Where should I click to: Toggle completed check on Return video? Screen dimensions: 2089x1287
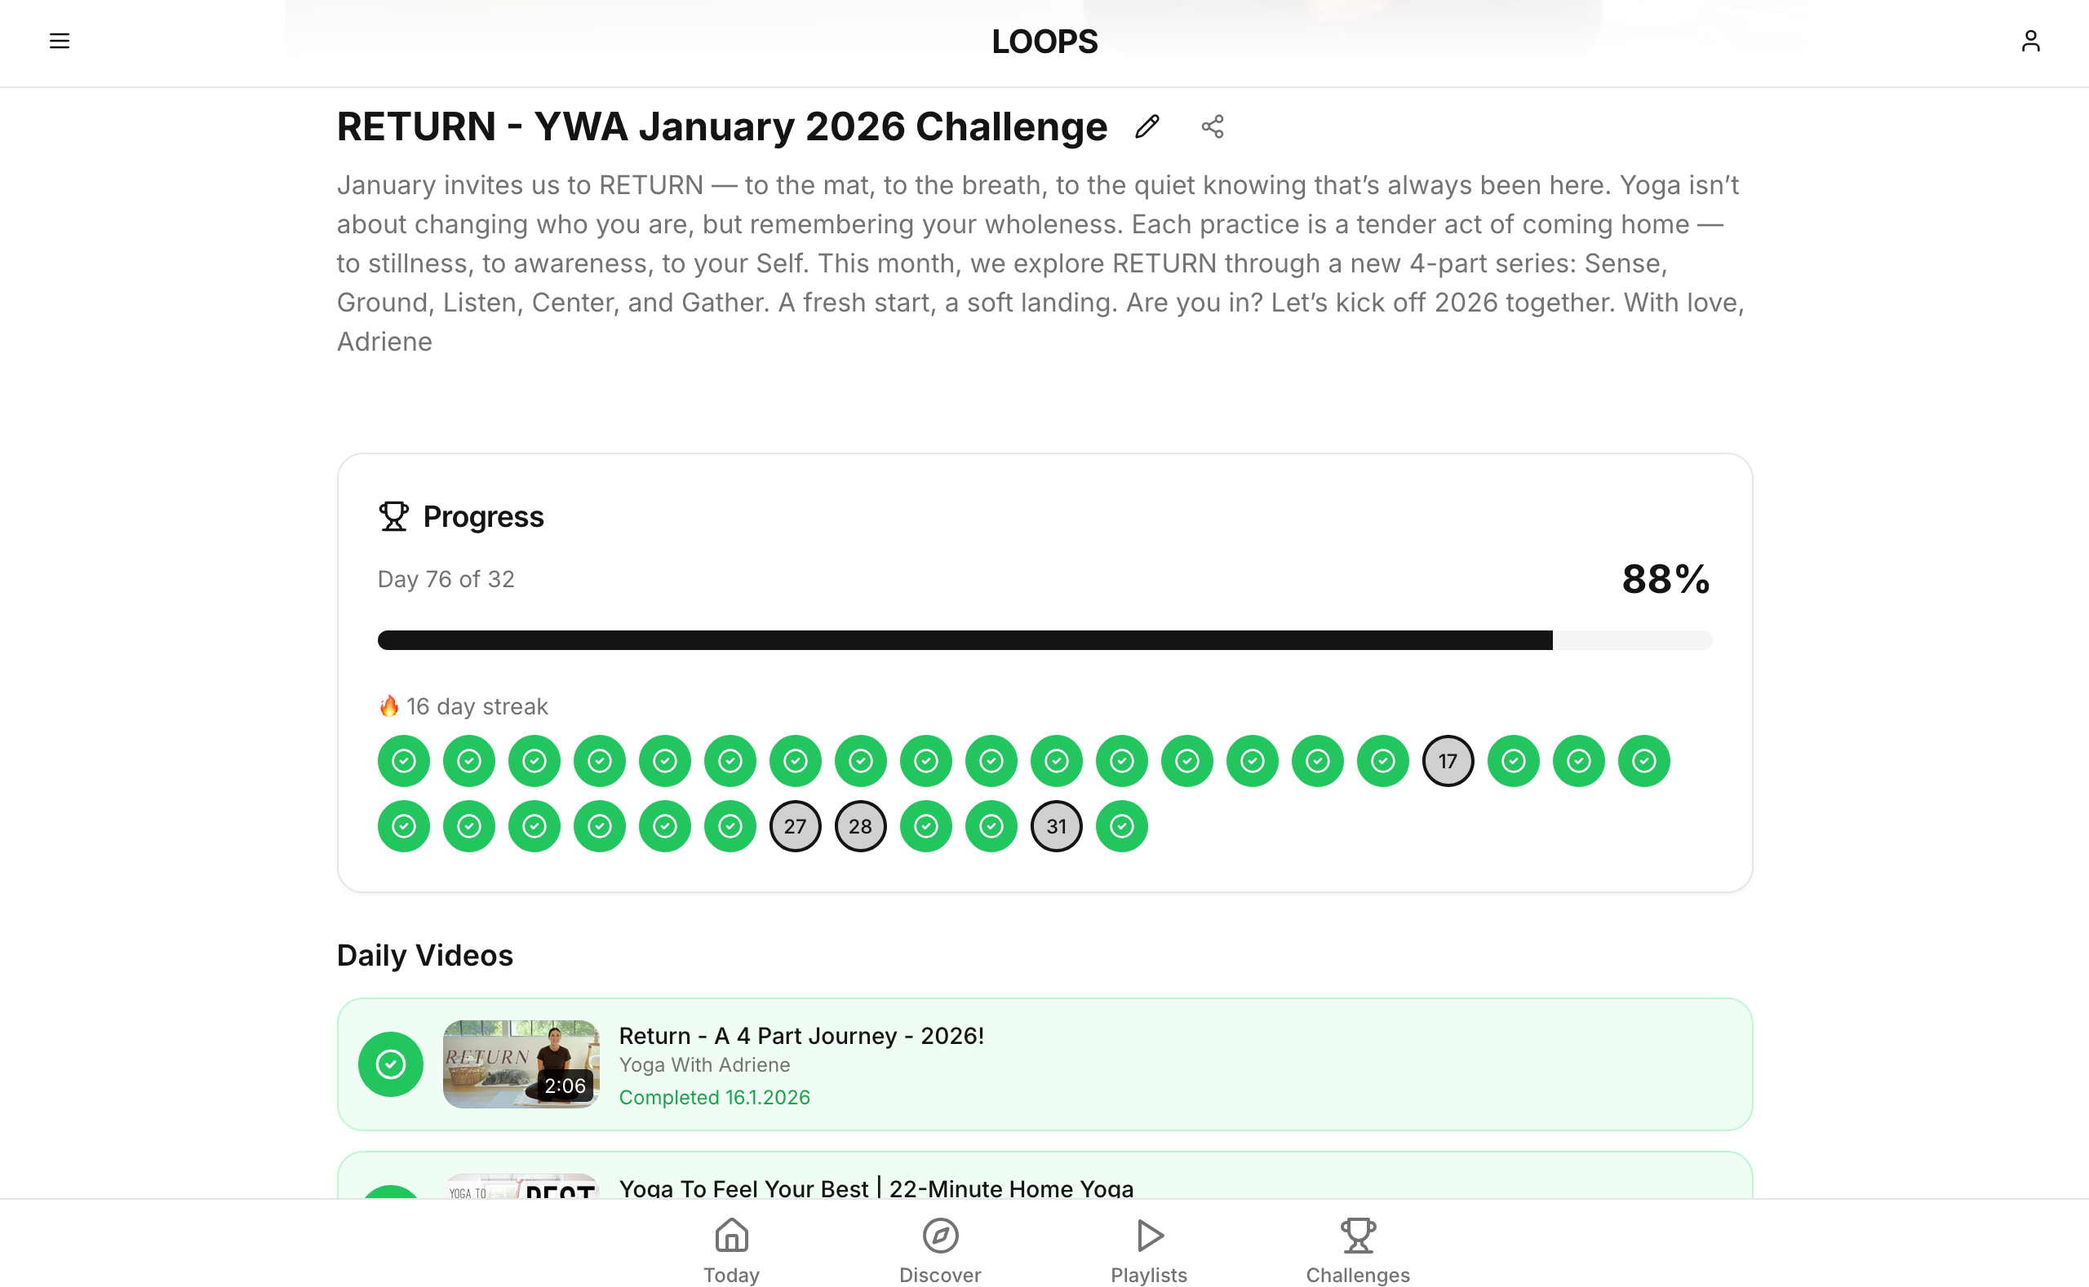391,1064
